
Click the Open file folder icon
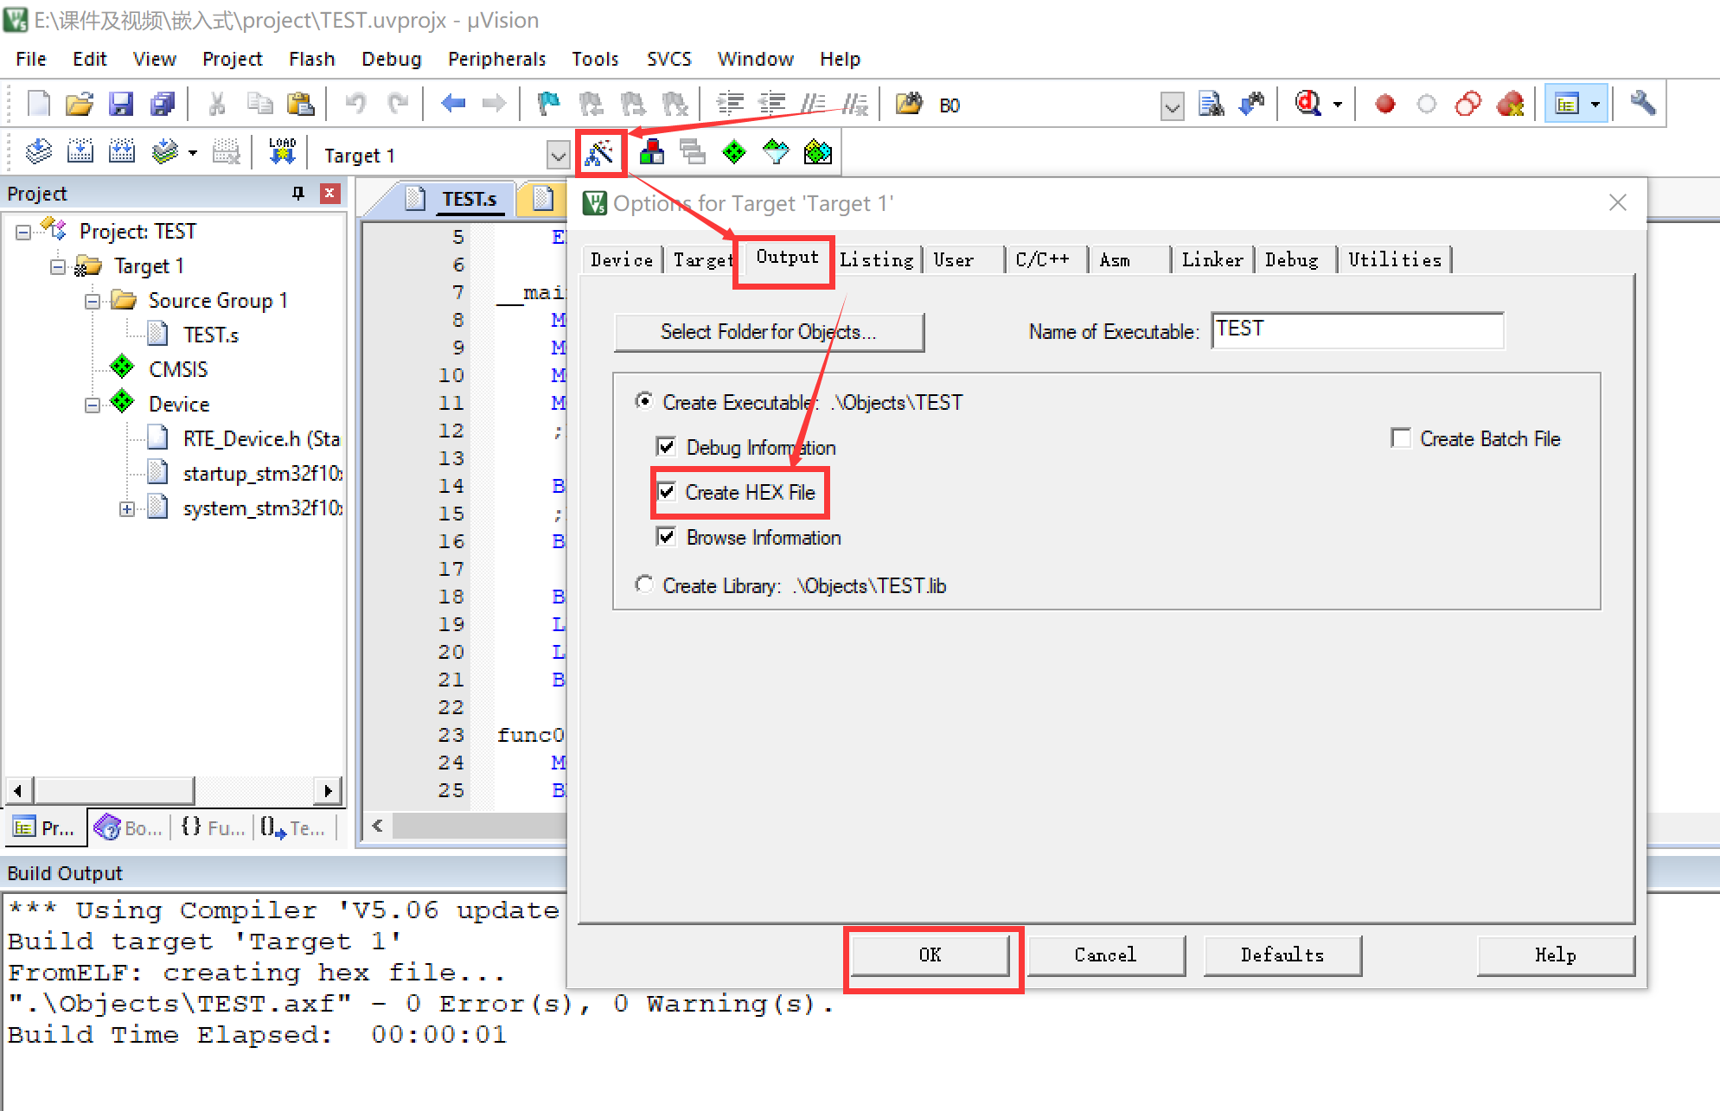click(x=79, y=105)
